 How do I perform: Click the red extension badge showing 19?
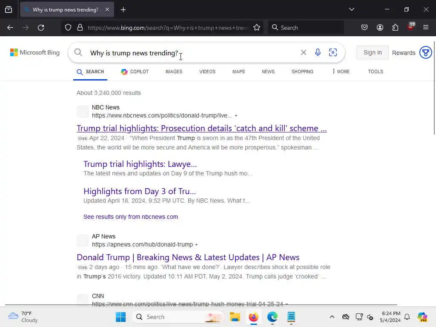(411, 27)
